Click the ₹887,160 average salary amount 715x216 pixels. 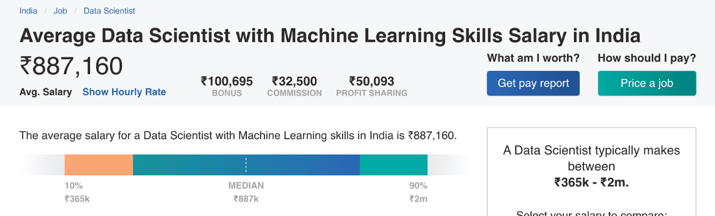point(71,66)
